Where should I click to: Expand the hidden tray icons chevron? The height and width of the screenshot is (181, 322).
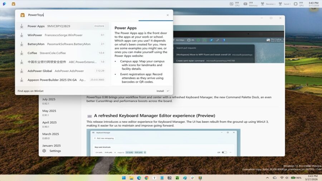[267, 177]
